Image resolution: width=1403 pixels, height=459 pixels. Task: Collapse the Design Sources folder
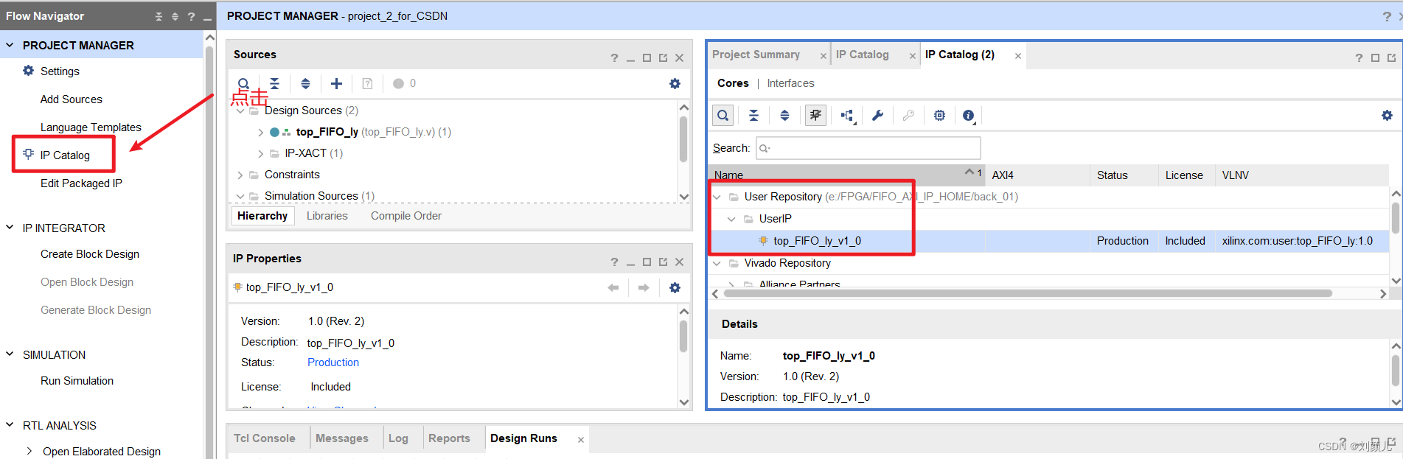(240, 111)
